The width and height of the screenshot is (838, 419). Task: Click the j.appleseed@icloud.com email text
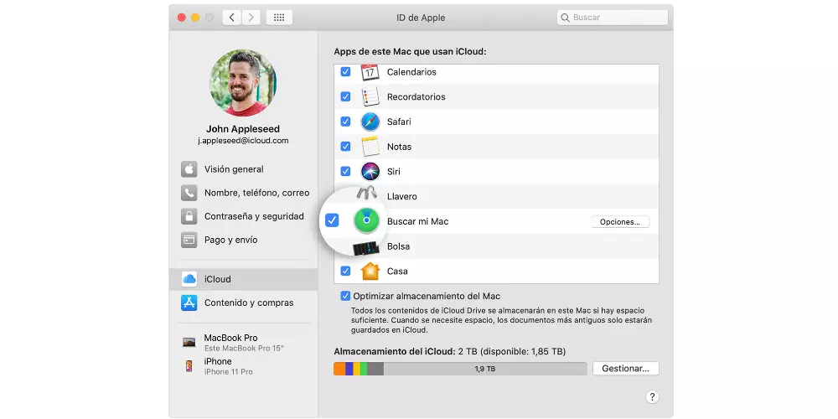(x=243, y=141)
